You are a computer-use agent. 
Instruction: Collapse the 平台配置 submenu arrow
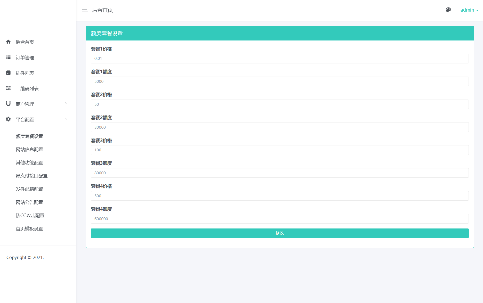point(66,119)
